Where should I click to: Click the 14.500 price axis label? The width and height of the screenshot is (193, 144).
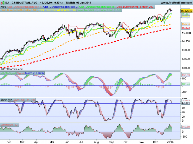186,41
